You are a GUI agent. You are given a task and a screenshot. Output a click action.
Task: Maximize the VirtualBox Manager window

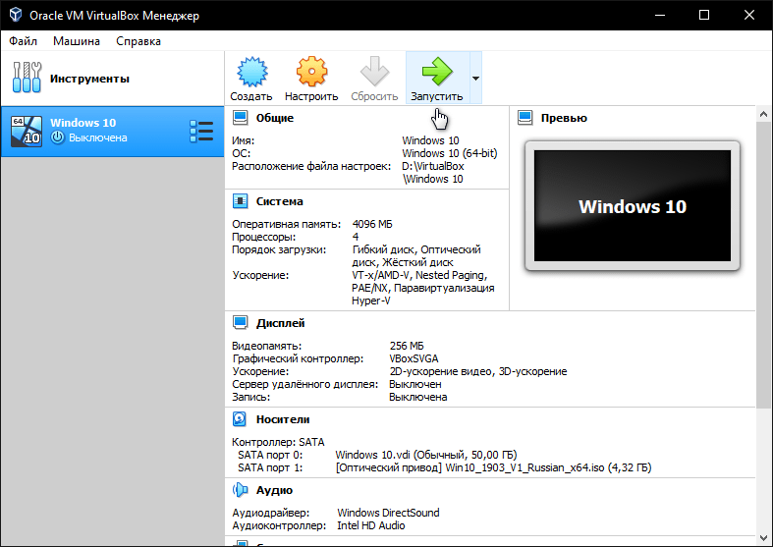[x=704, y=15]
